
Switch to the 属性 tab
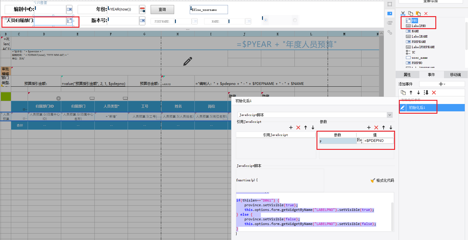pyautogui.click(x=407, y=75)
